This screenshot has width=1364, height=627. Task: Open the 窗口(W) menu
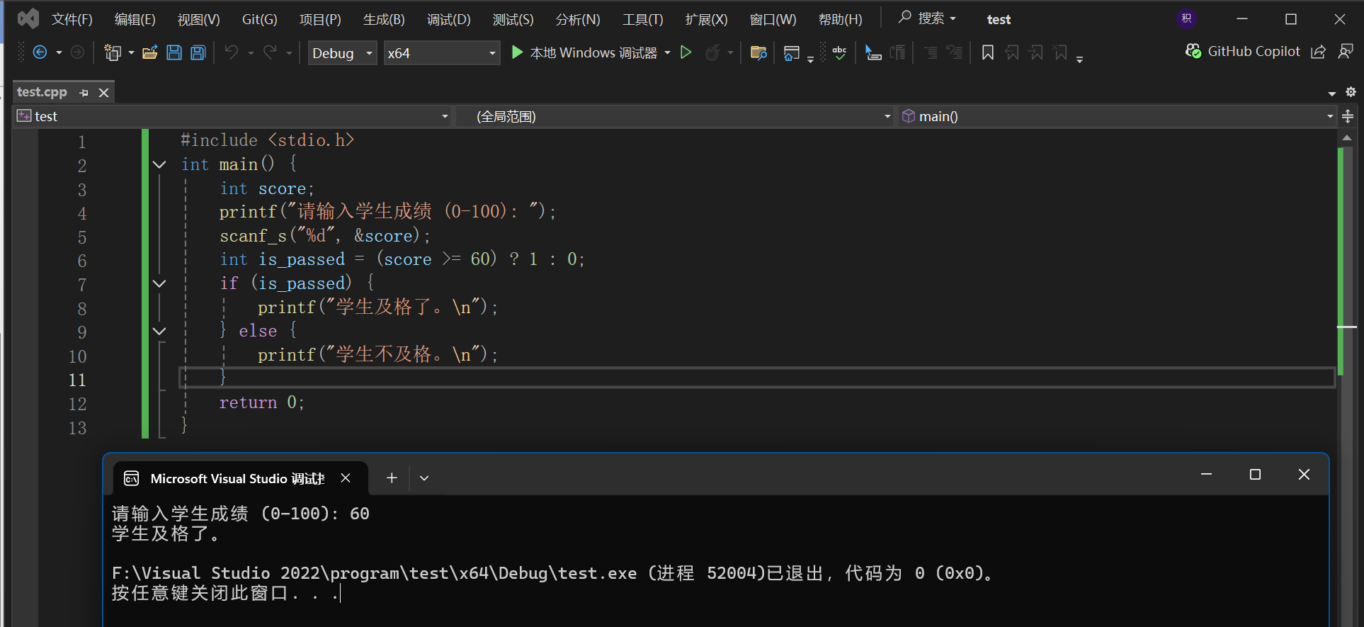coord(773,19)
